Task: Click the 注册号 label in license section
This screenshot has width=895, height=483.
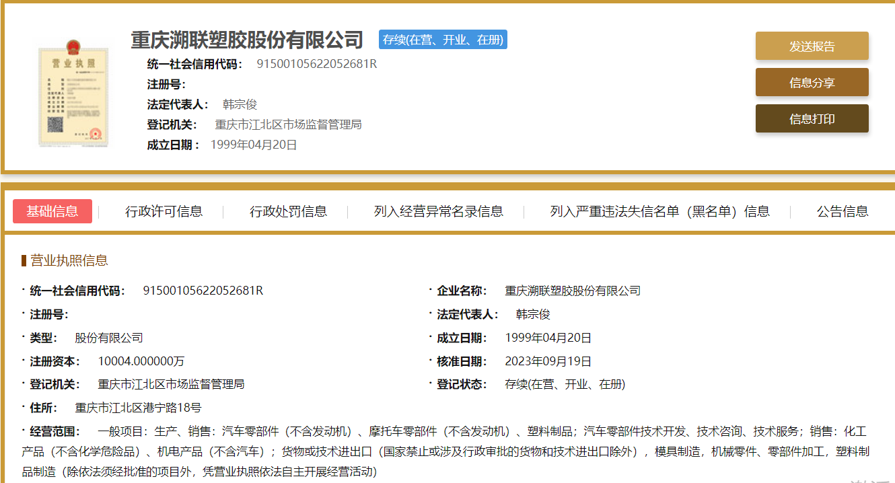Action: point(48,314)
